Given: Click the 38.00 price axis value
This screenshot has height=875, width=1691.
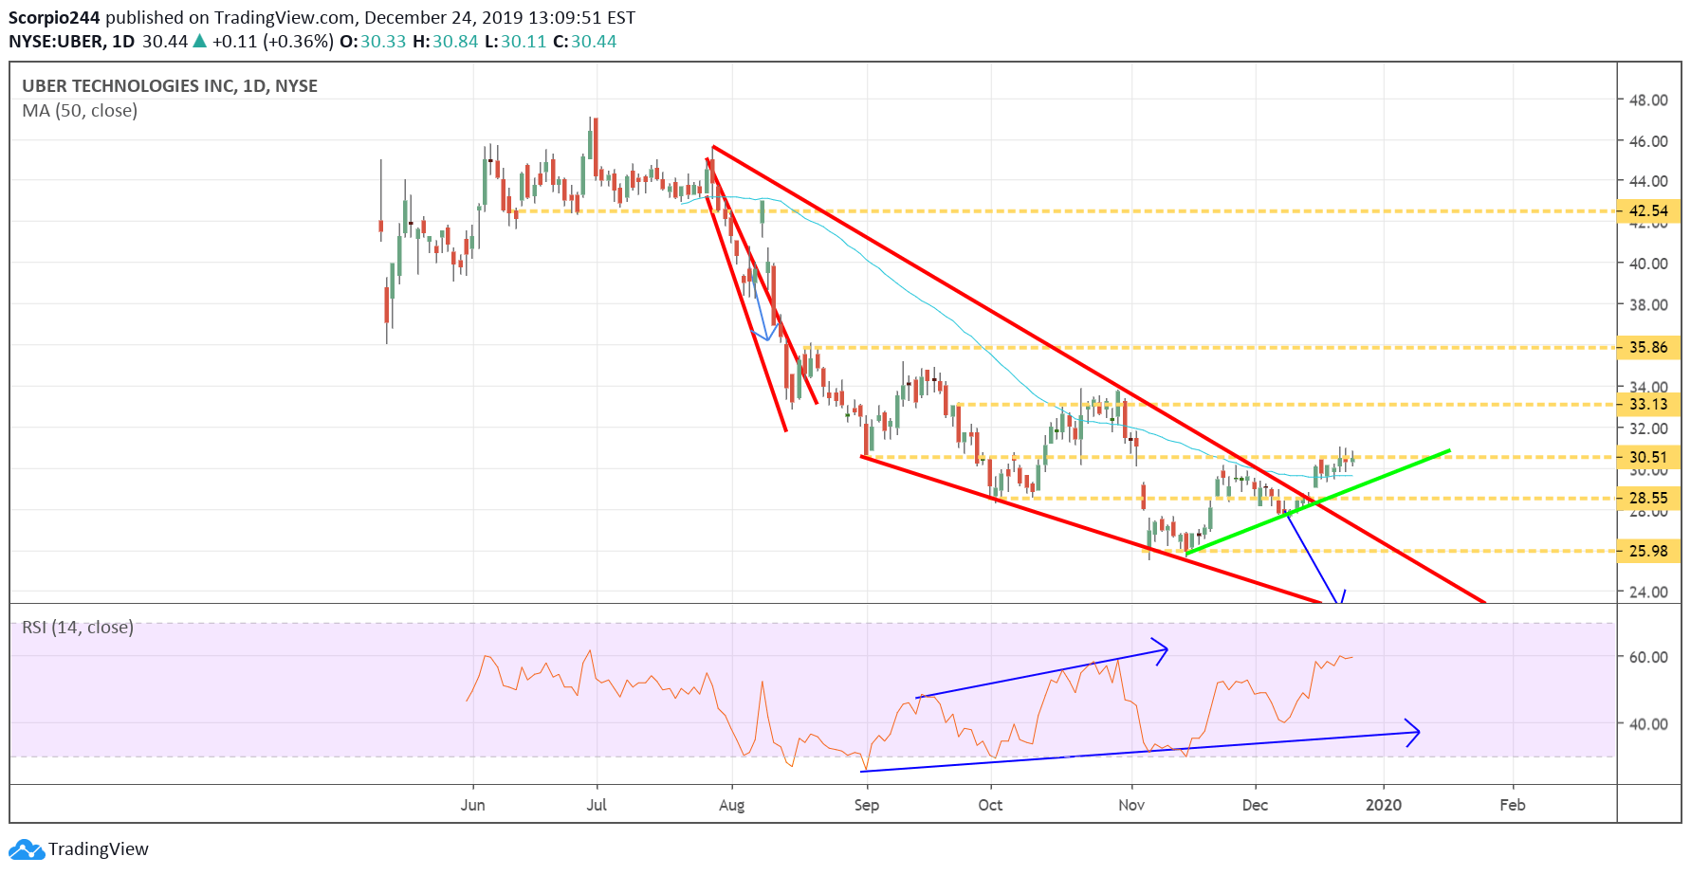Looking at the screenshot, I should (1648, 305).
